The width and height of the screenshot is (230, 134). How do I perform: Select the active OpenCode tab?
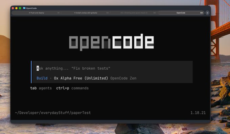181,13
